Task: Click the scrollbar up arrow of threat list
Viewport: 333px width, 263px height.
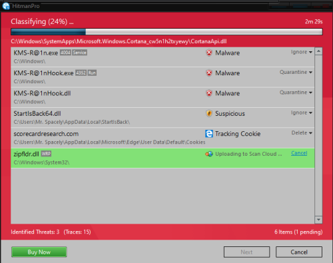Action: pyautogui.click(x=318, y=51)
